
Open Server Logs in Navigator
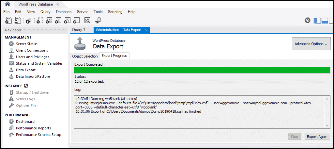tap(25, 99)
